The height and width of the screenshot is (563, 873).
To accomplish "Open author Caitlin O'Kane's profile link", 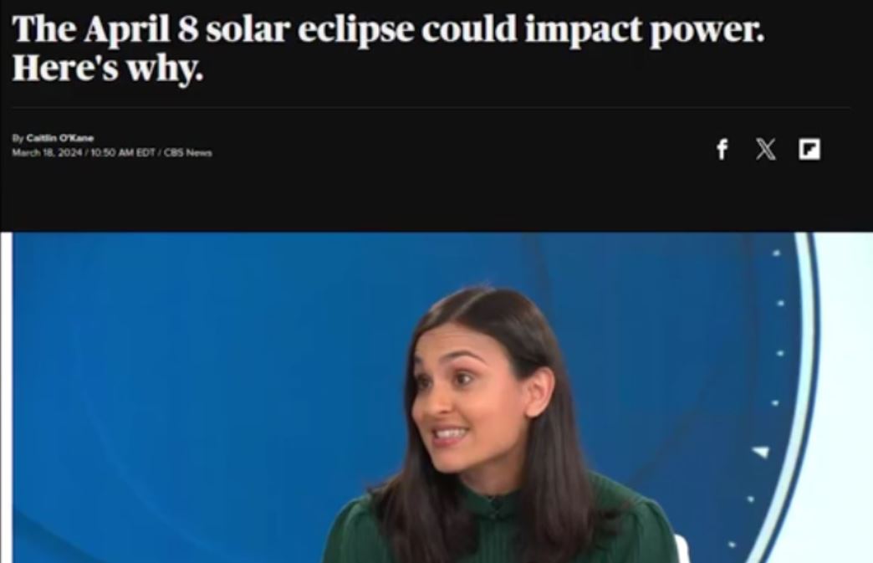I will 60,138.
